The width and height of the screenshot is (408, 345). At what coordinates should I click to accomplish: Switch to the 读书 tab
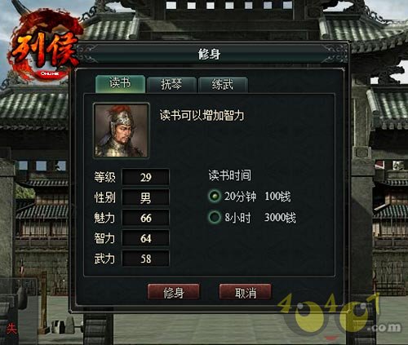coord(120,83)
